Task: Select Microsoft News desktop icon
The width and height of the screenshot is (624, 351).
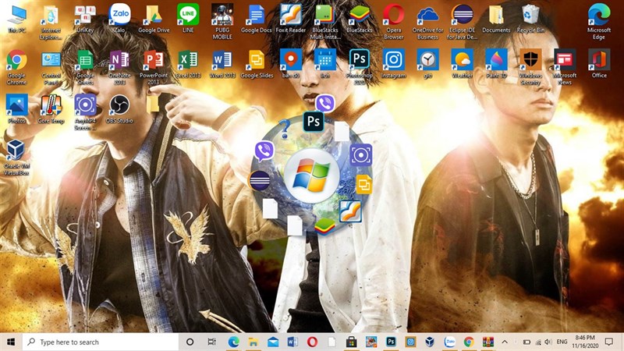Action: 565,68
